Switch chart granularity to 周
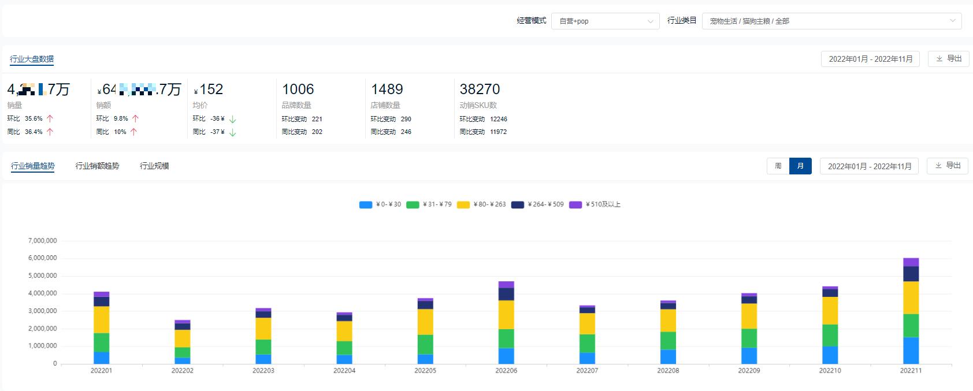Viewport: 973px width, 391px height. [778, 166]
